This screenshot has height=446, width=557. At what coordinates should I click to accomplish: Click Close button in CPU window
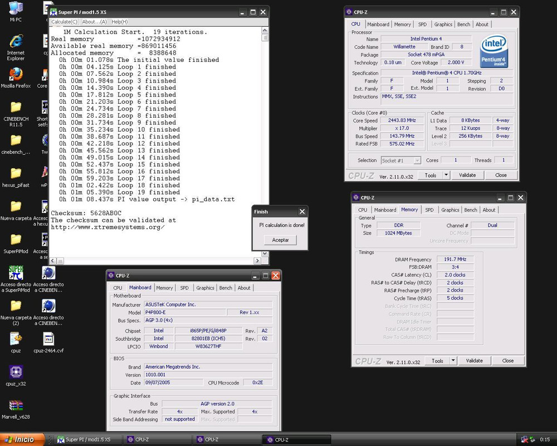(x=501, y=175)
